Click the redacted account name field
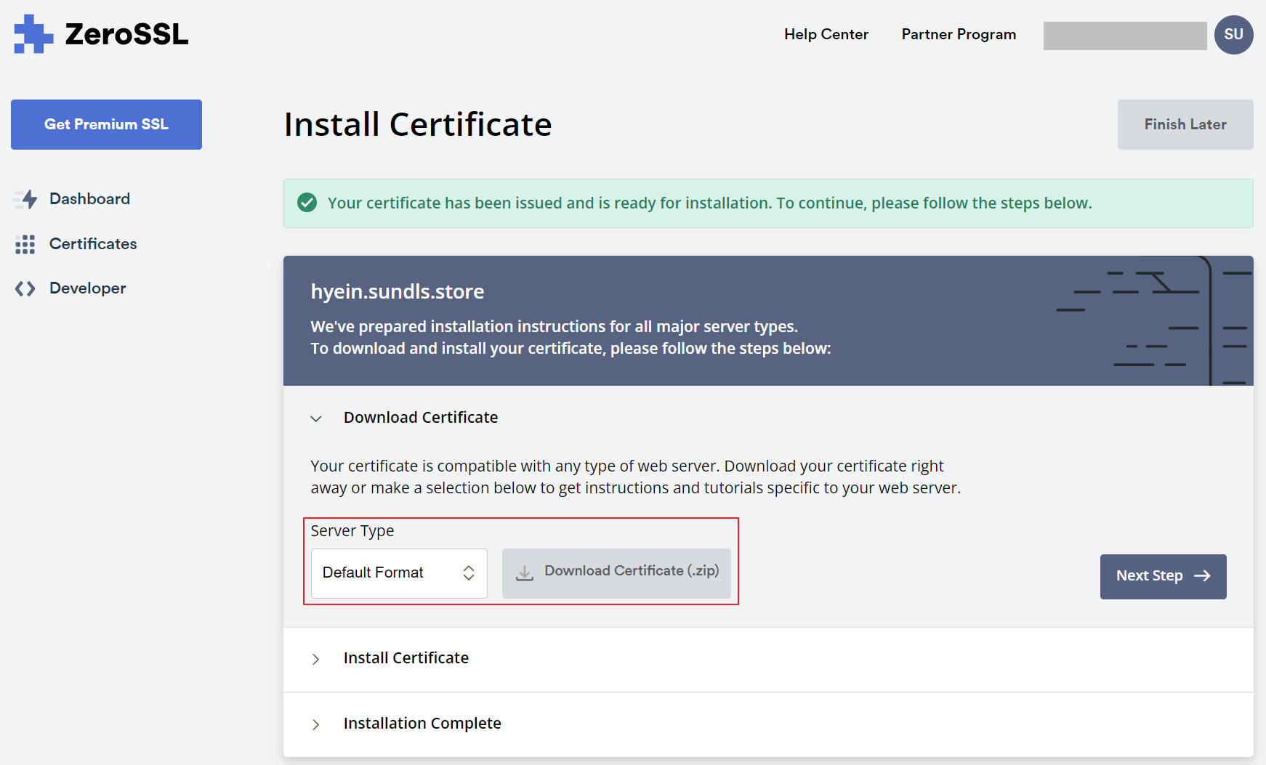The width and height of the screenshot is (1266, 765). point(1125,36)
